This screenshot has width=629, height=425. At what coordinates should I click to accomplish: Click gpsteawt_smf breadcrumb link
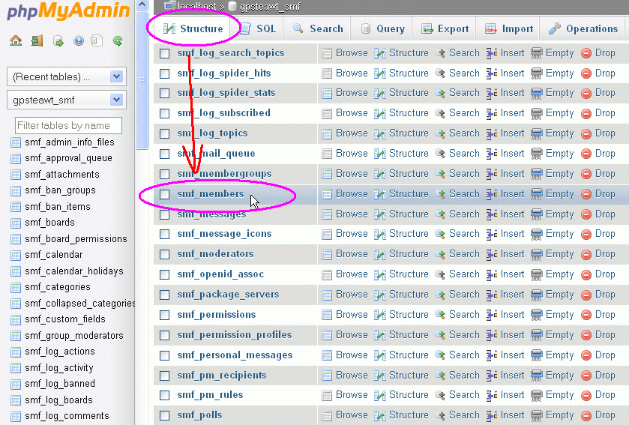coord(270,7)
